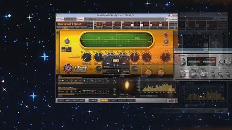Toggle the fifth EQ band enable button
The image size is (232, 130).
[129, 52]
